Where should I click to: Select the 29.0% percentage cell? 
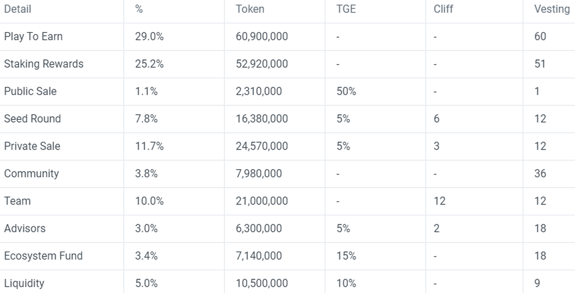click(x=149, y=37)
